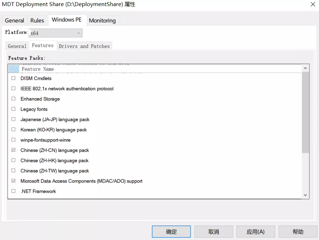Tick the Legacy fonts checkbox

click(14, 109)
